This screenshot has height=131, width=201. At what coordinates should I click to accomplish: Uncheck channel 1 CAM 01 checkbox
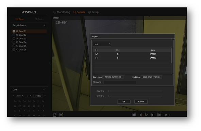click(x=97, y=54)
